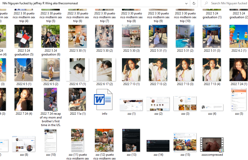
Task: Click the magnifier icon in the search box
Action: [x=206, y=3]
